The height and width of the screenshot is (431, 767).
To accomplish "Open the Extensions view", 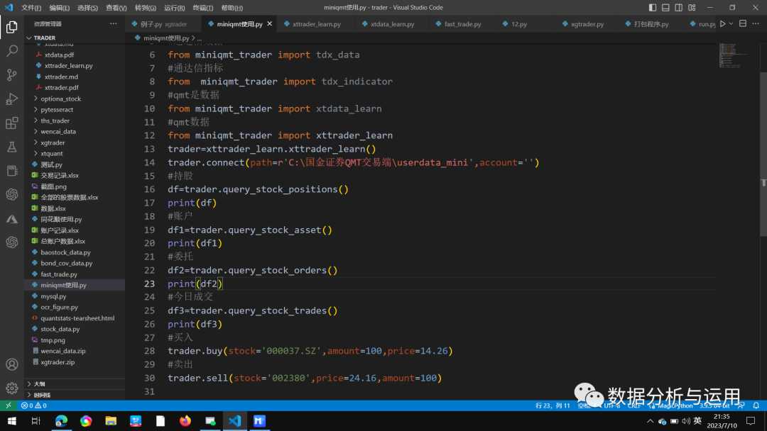I will pyautogui.click(x=12, y=123).
